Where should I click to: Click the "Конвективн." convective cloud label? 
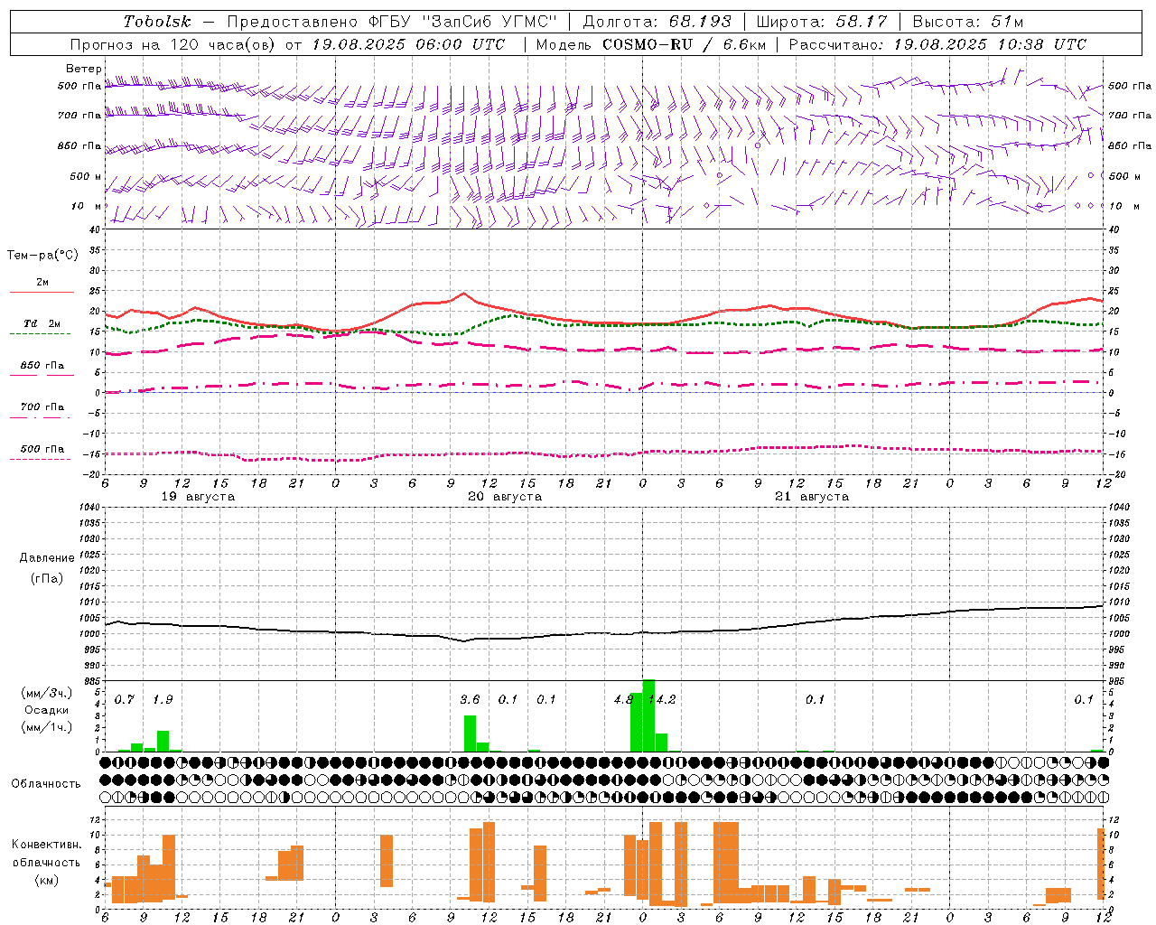(46, 845)
